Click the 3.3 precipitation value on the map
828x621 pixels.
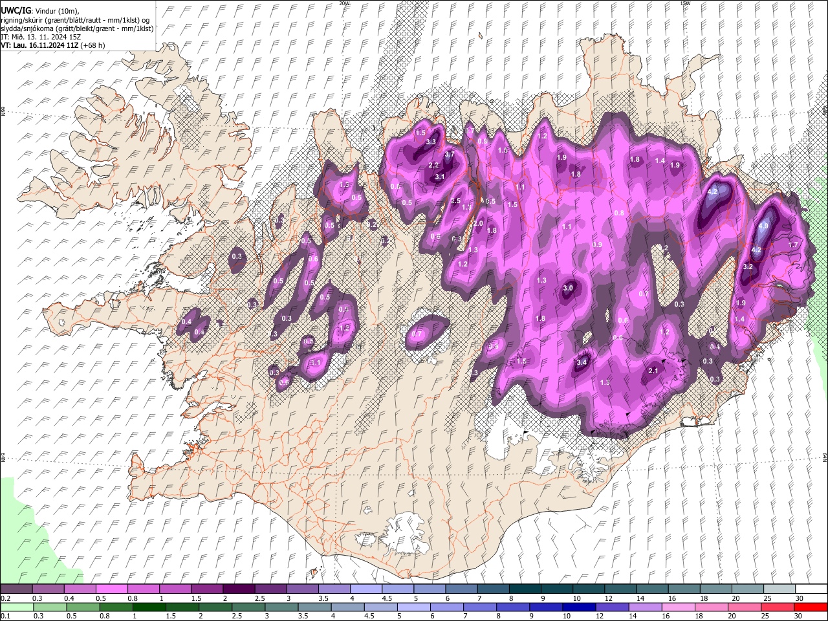[431, 142]
